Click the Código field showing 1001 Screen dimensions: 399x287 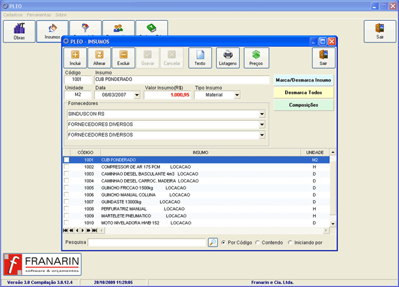78,79
